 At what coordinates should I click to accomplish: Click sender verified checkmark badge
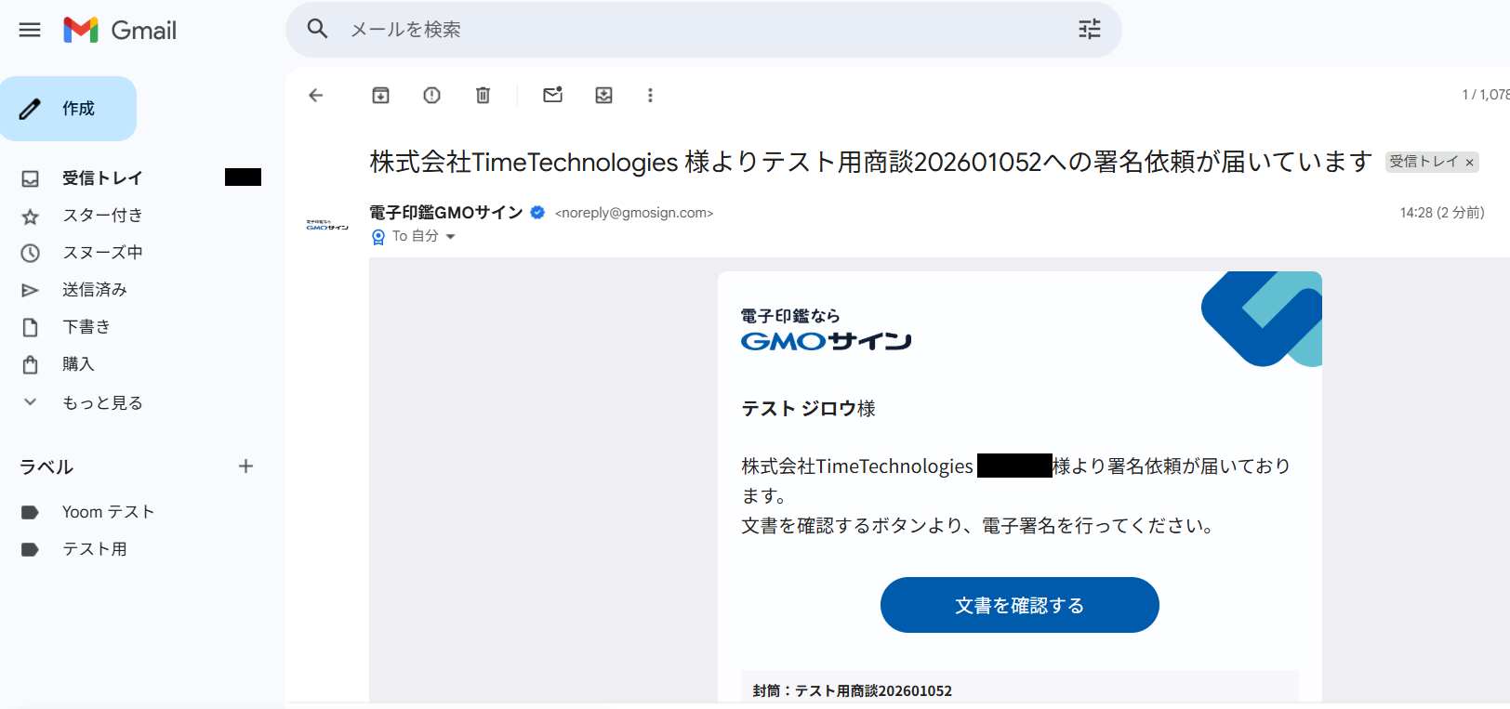(537, 212)
